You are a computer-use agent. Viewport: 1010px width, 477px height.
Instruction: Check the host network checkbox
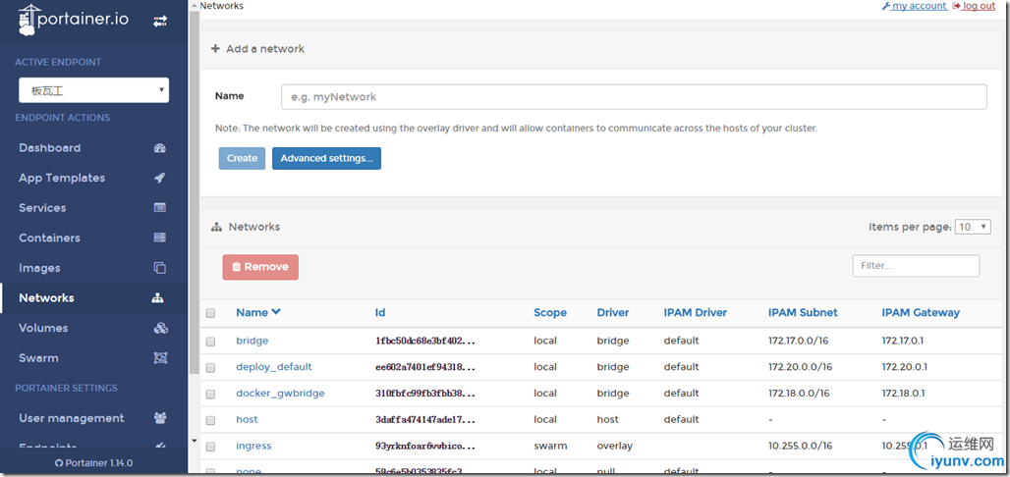pyautogui.click(x=210, y=420)
